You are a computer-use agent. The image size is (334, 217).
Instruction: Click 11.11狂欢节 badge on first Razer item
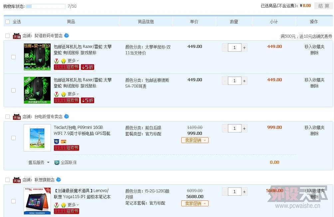tap(67, 67)
